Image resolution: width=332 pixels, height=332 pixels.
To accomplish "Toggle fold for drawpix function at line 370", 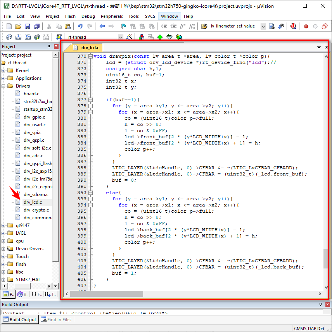I will tap(90, 56).
